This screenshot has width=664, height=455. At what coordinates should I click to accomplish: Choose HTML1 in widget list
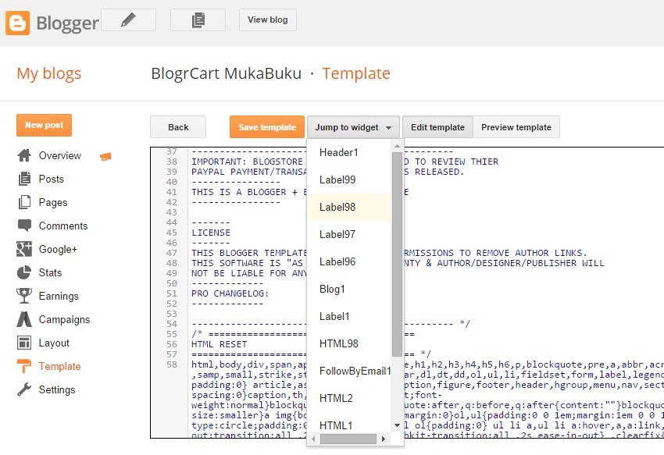click(x=349, y=425)
